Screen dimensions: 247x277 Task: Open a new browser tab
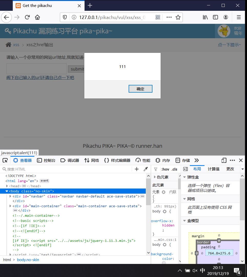pos(90,5)
